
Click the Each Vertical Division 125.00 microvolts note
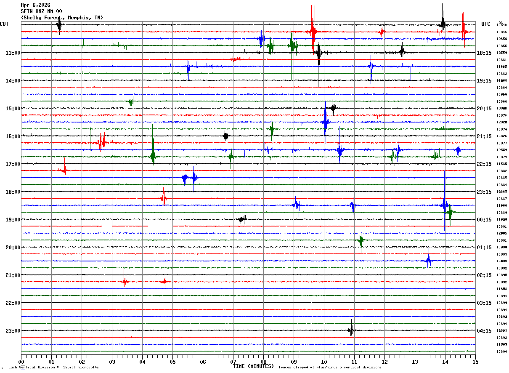coord(53,368)
